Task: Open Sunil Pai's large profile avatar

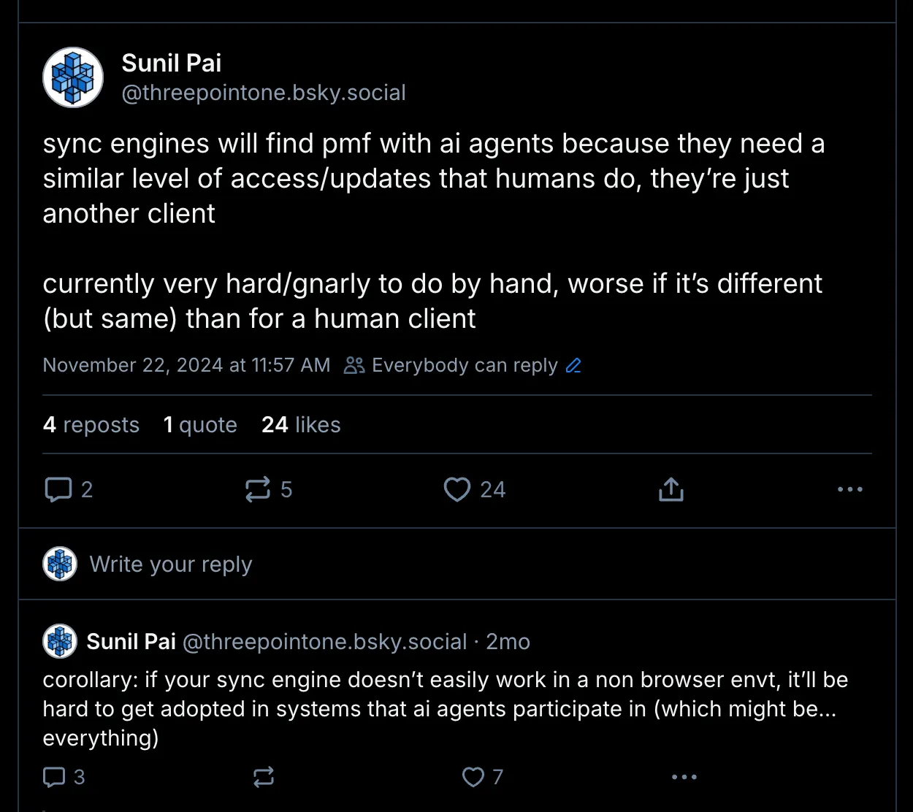Action: [x=73, y=77]
